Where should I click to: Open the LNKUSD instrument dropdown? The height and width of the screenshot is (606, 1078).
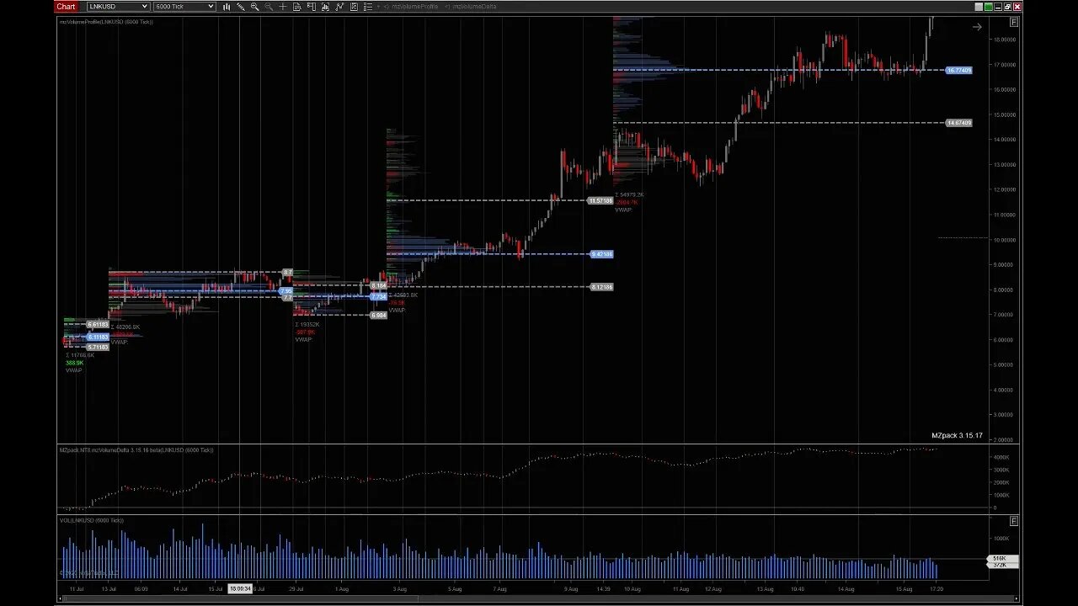tap(118, 7)
